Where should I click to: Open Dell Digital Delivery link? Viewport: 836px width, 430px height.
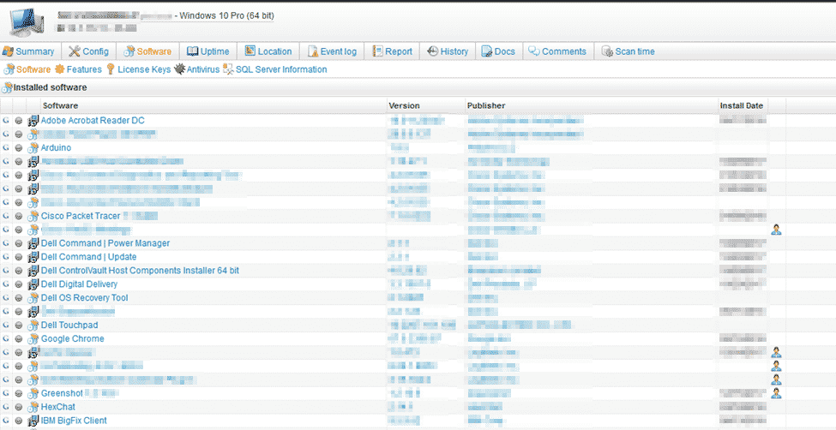[79, 284]
